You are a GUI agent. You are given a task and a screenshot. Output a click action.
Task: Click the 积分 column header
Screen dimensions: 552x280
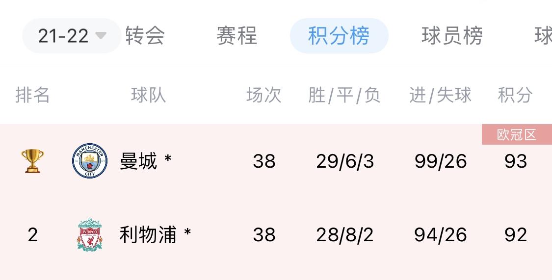(515, 95)
